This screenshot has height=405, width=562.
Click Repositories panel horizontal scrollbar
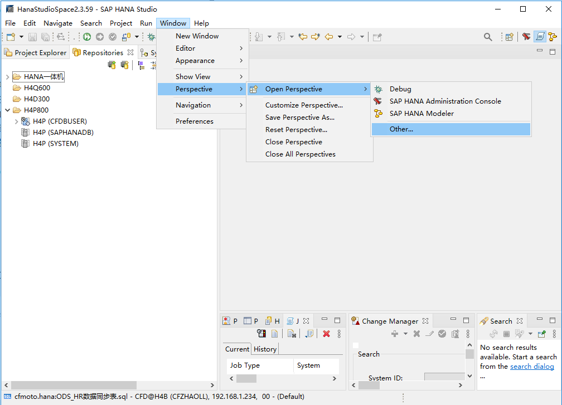(x=74, y=385)
